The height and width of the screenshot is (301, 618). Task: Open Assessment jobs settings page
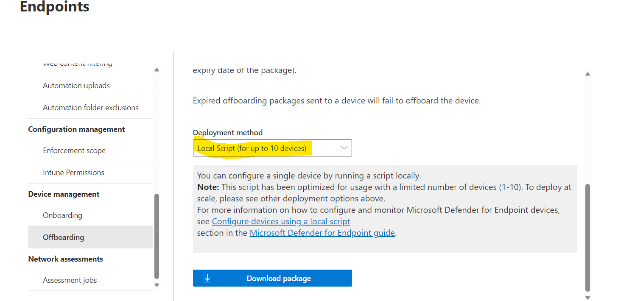click(70, 280)
